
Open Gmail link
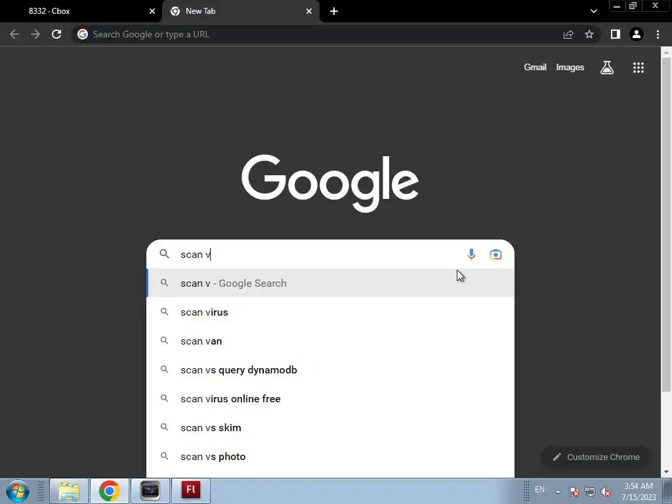[x=535, y=68]
